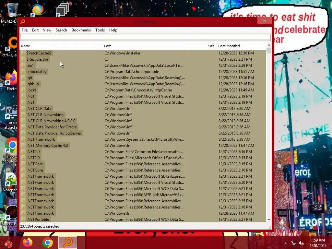This screenshot has width=332, height=249.
Task: Click the Everything search input field
Action: (x=146, y=38)
